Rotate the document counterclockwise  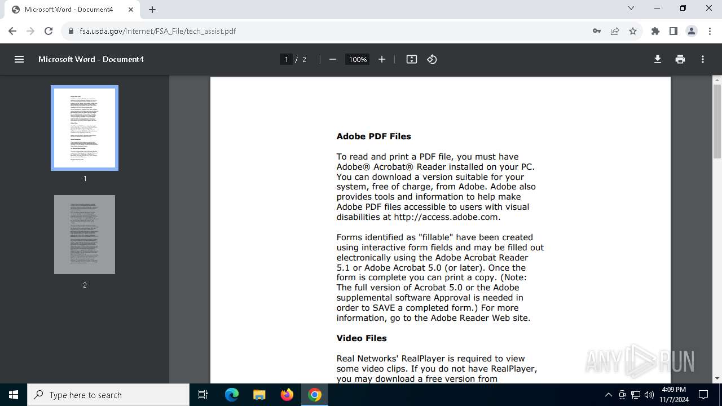432,59
